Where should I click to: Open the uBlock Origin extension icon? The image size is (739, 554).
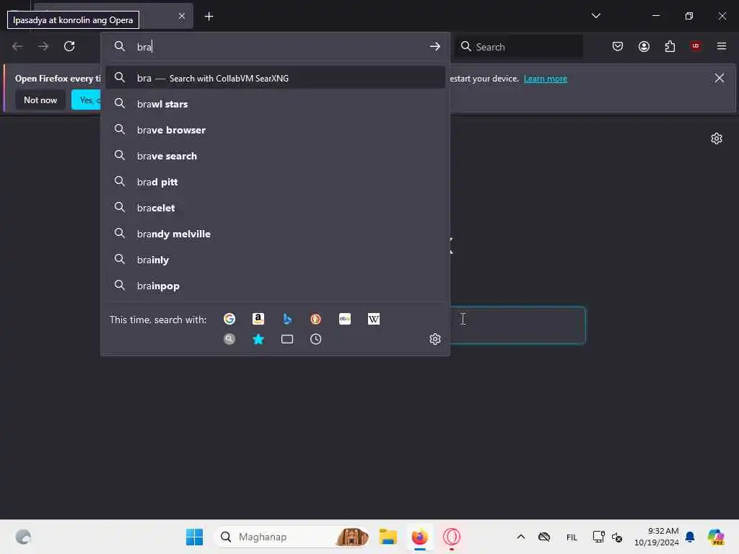click(x=695, y=46)
